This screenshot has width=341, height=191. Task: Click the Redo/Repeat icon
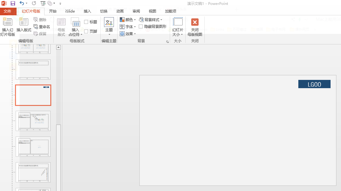34,3
